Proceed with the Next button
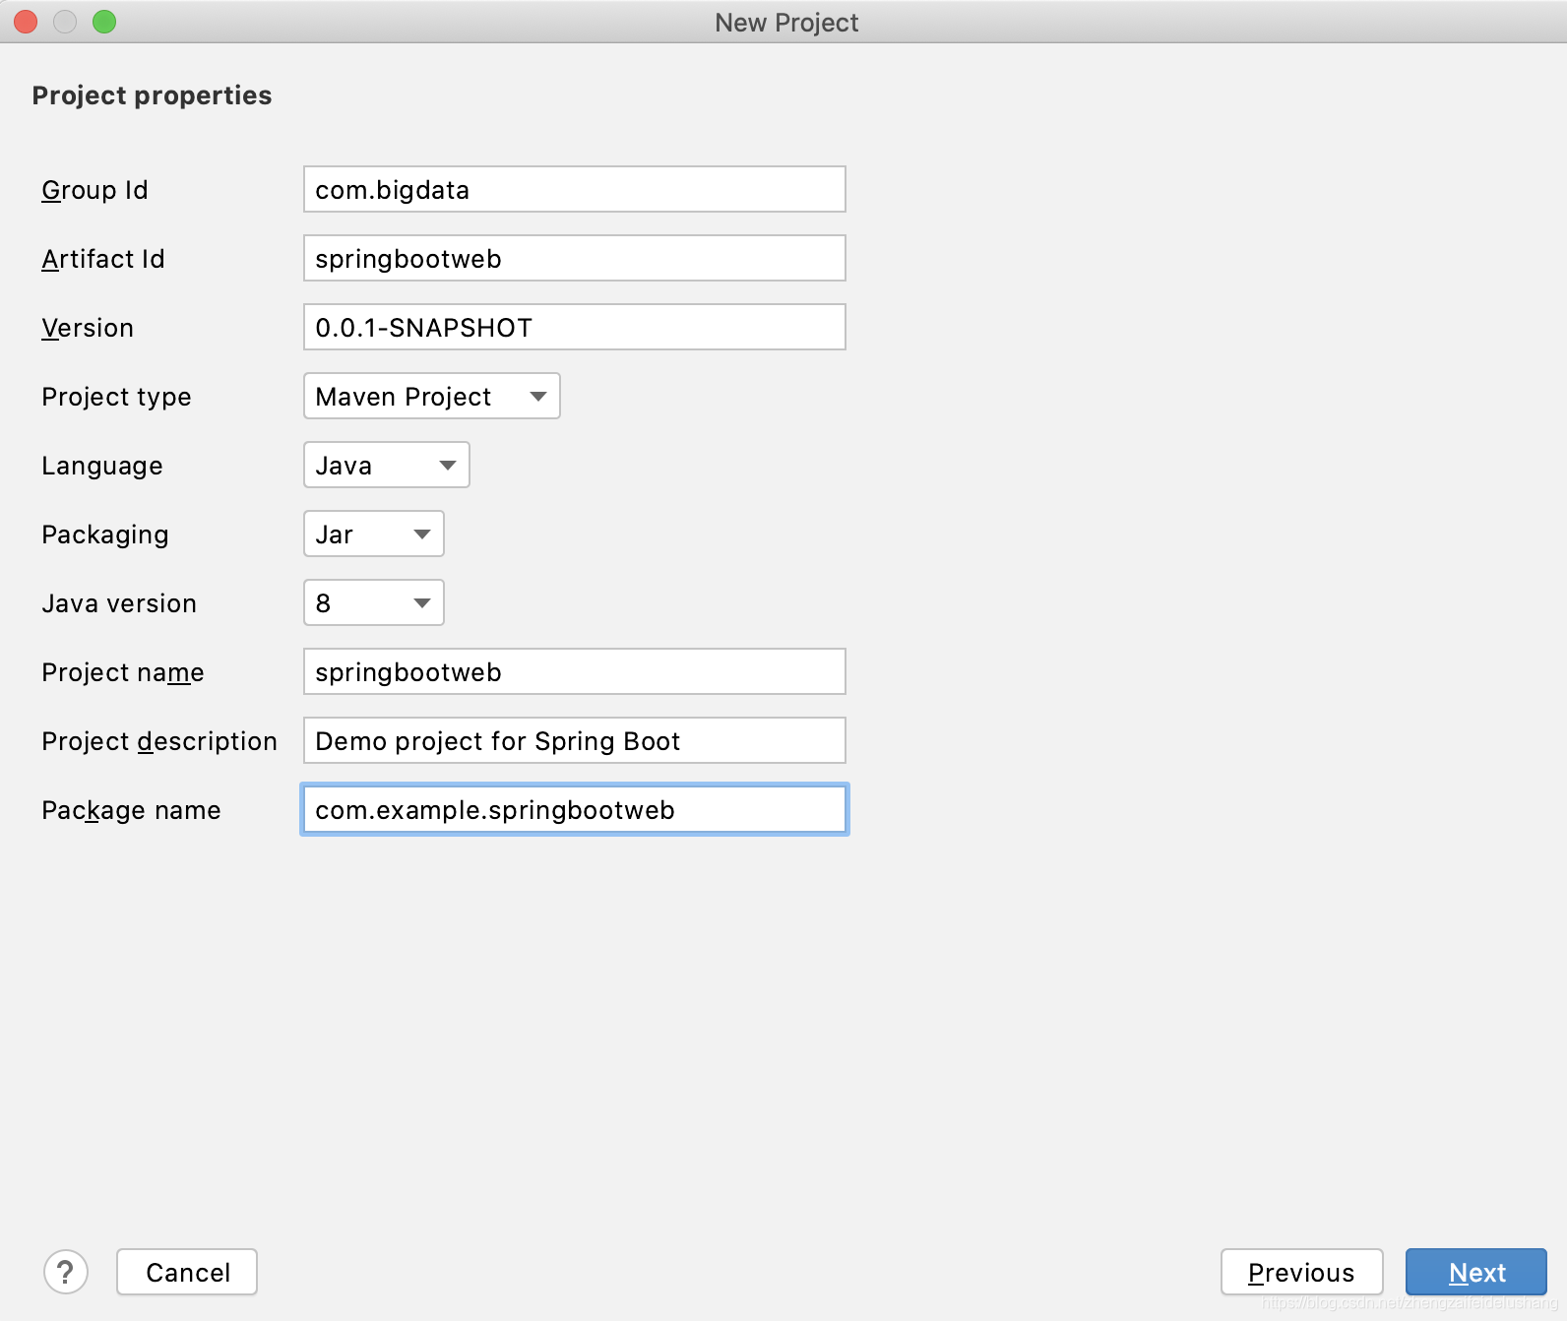1567x1321 pixels. point(1476,1272)
